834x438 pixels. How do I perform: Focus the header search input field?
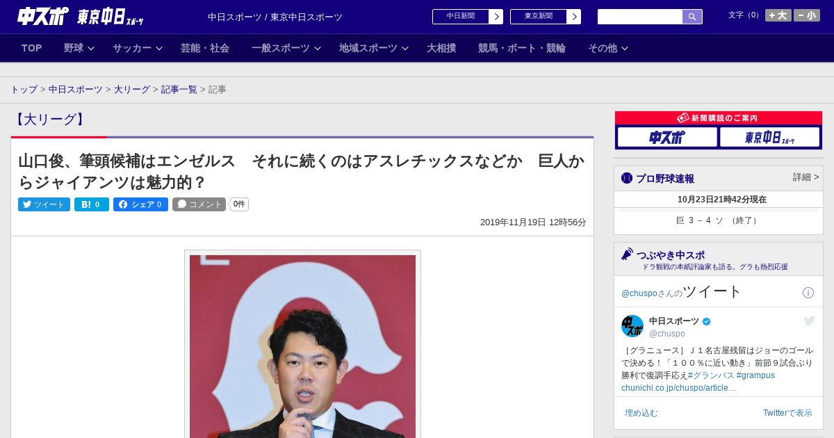(x=640, y=17)
